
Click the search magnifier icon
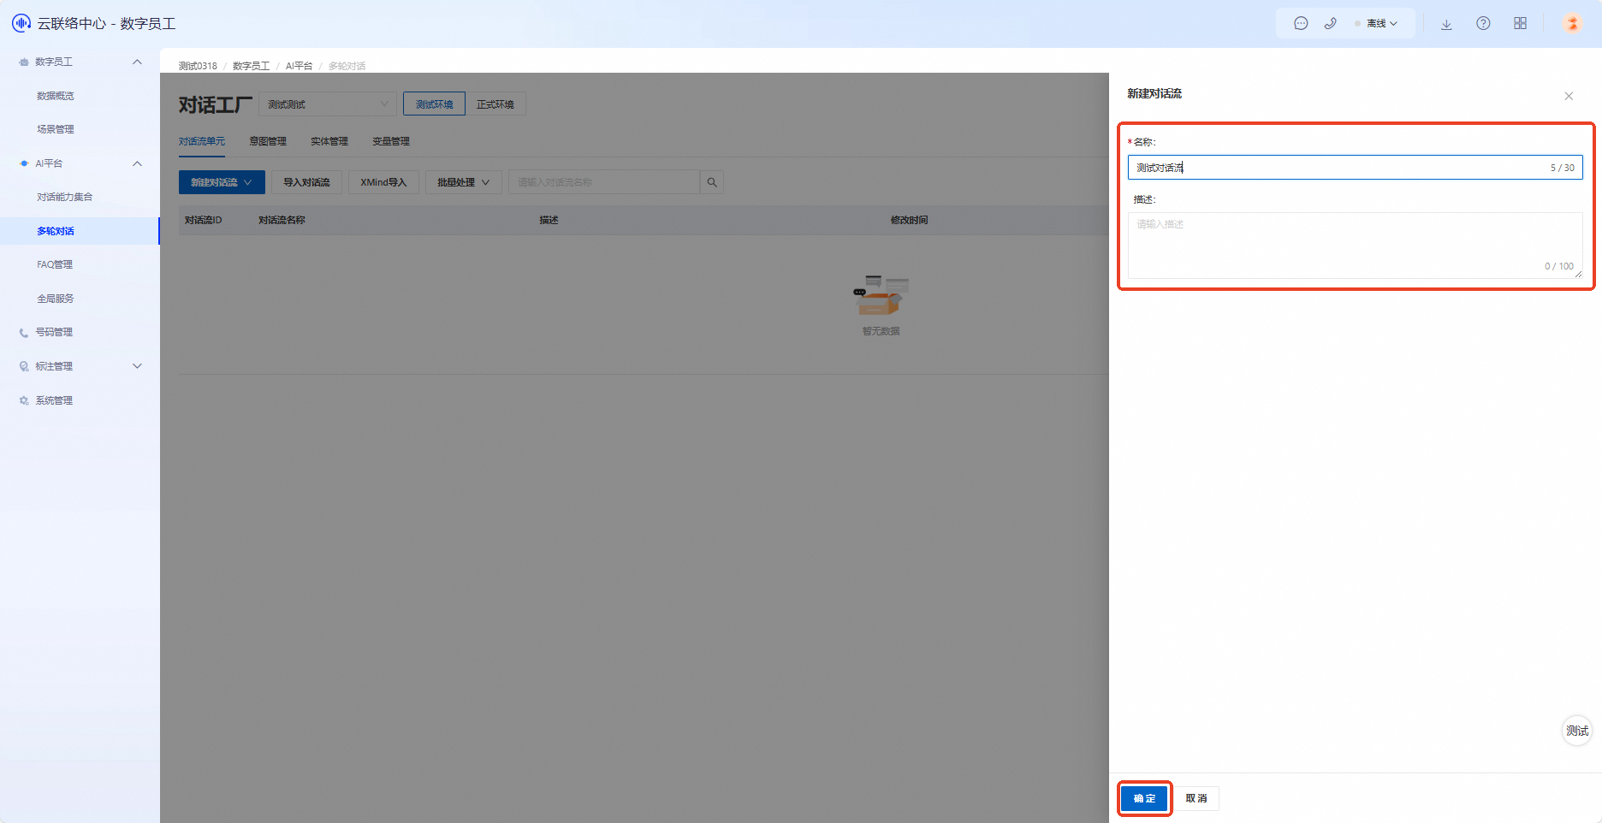pos(712,182)
